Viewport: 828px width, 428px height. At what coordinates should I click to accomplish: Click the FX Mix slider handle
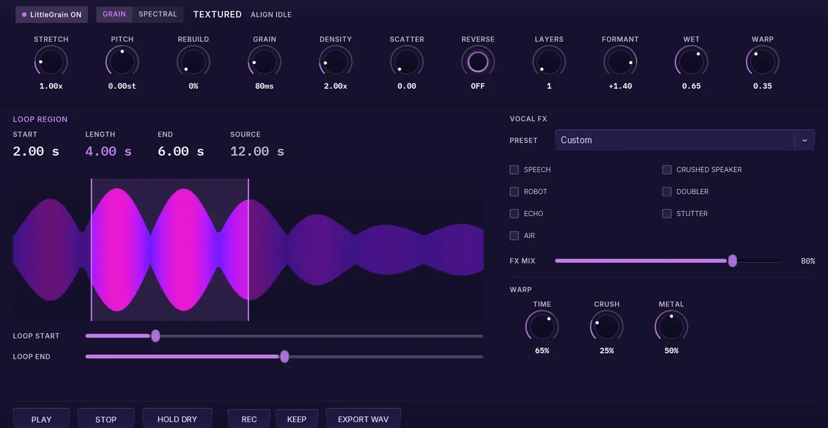pos(733,261)
